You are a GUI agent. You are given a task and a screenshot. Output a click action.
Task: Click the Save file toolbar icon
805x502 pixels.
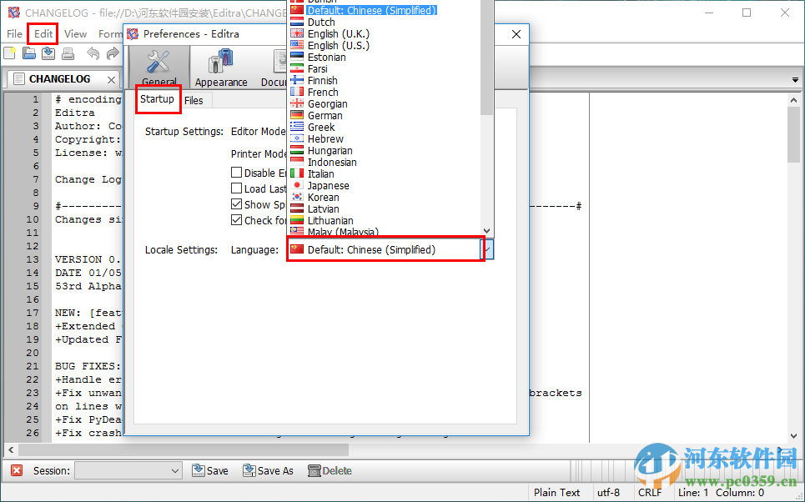pyautogui.click(x=48, y=53)
